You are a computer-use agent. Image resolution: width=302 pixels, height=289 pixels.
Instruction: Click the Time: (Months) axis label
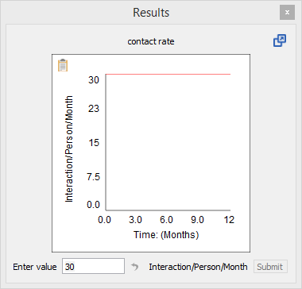tap(166, 235)
